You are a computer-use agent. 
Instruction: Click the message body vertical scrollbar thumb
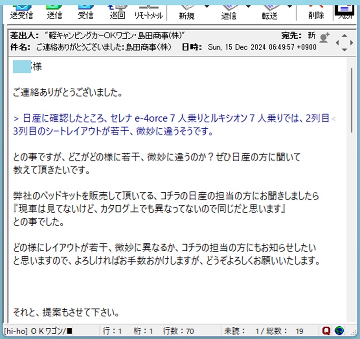coord(351,100)
